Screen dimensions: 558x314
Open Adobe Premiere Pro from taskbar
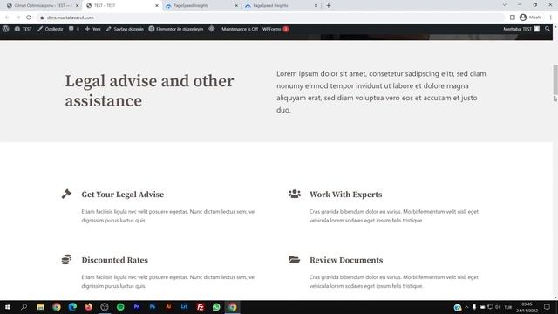point(136,307)
